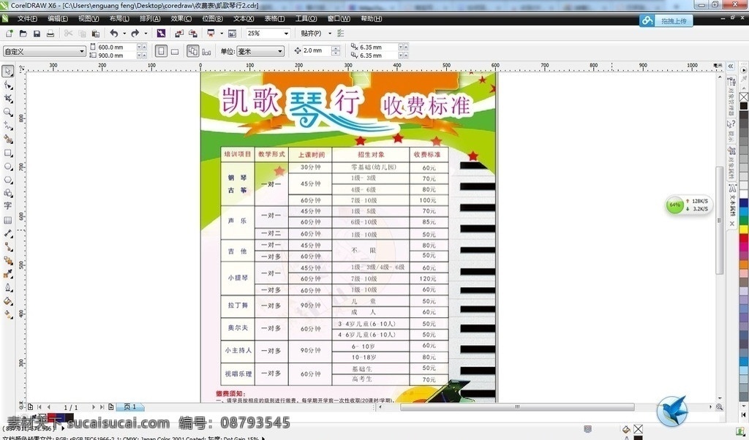The width and height of the screenshot is (749, 440).
Task: Print the document
Action: [x=50, y=34]
